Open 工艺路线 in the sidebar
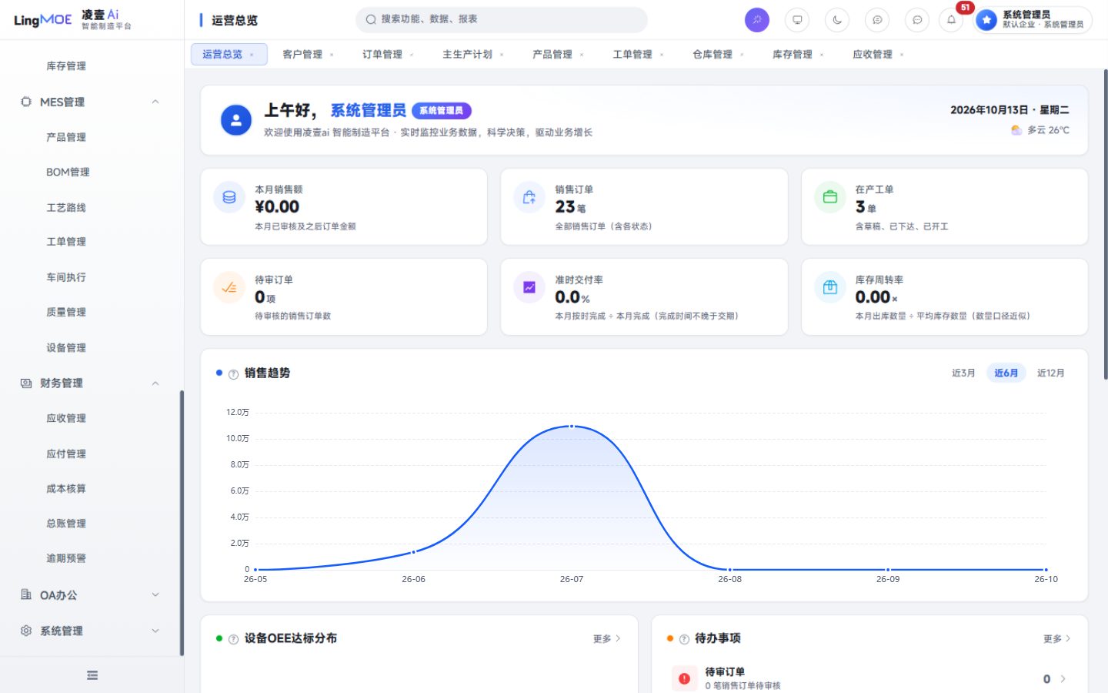This screenshot has width=1108, height=693. click(66, 207)
